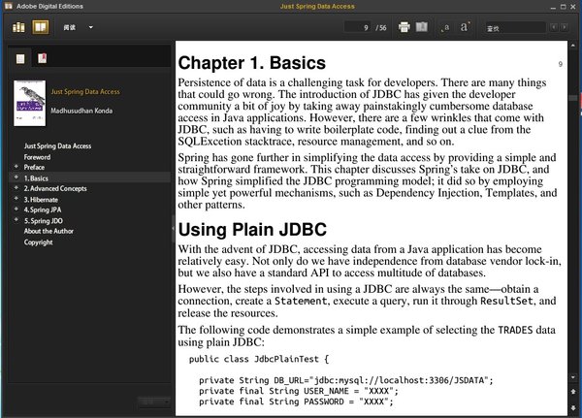Open 'Just Spring Data Access' contents entry

pyautogui.click(x=57, y=145)
